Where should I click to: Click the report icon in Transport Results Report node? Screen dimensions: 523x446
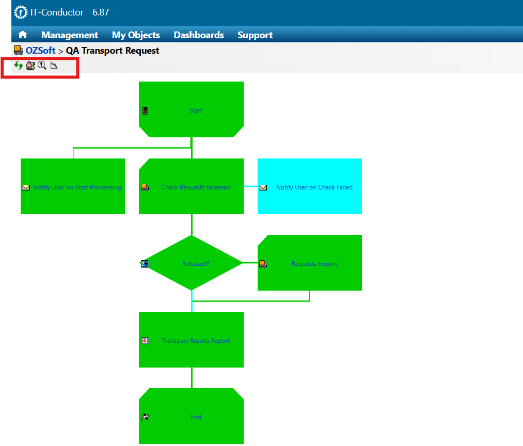[x=145, y=341]
